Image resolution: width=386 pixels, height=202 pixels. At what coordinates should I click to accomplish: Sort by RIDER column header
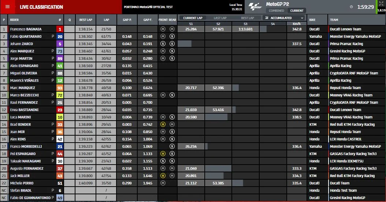click(14, 20)
